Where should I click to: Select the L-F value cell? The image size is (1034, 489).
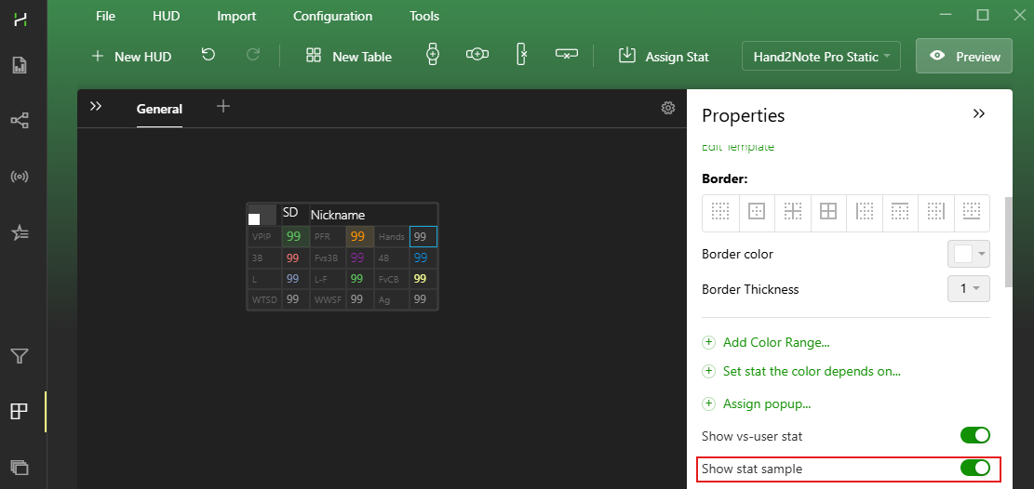360,279
